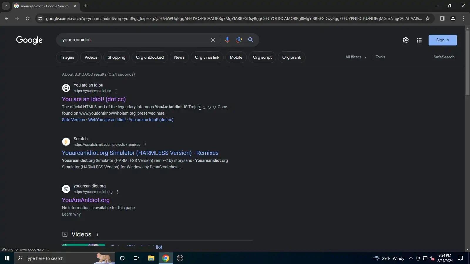Open more options for youareanidiot.cc result
Screen dimensions: 470x264
[x=116, y=91]
